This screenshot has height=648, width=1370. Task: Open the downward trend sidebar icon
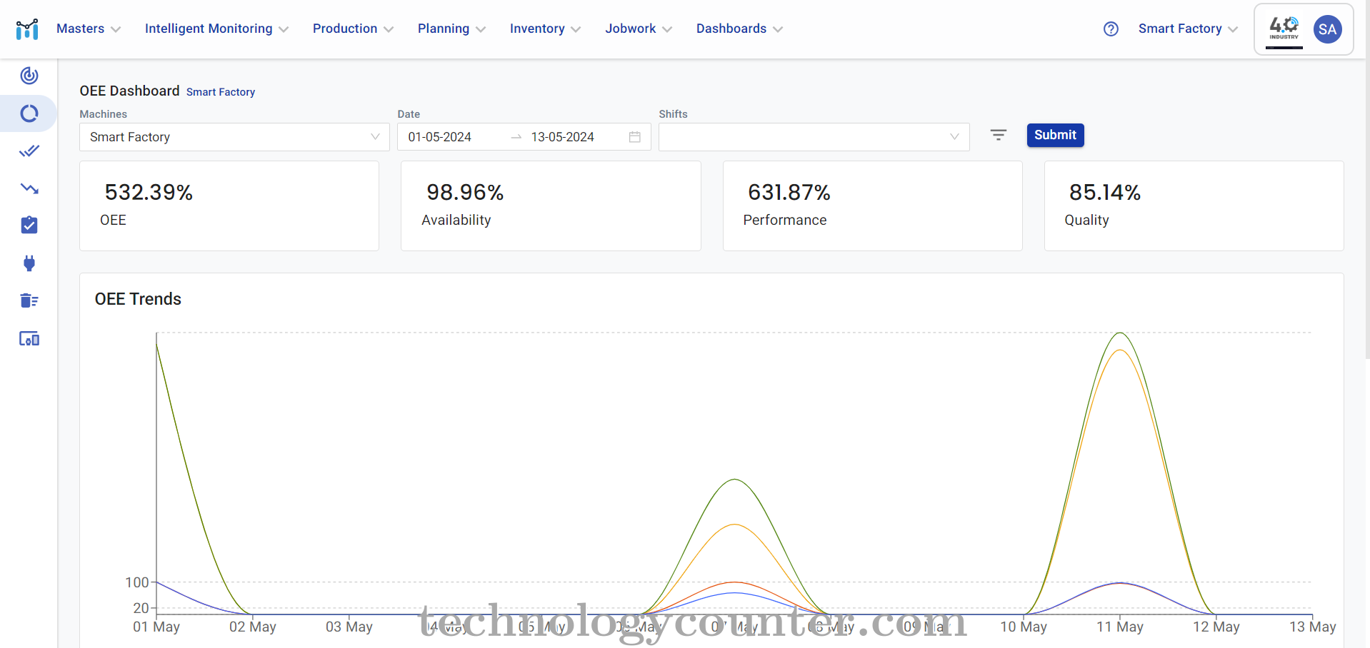point(29,189)
